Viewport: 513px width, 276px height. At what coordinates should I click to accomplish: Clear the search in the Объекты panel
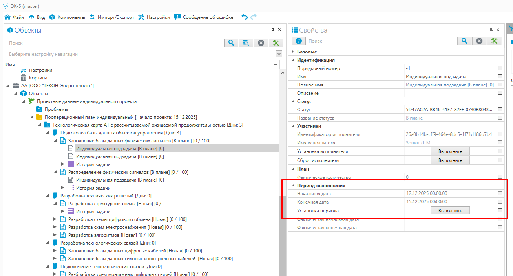(261, 43)
